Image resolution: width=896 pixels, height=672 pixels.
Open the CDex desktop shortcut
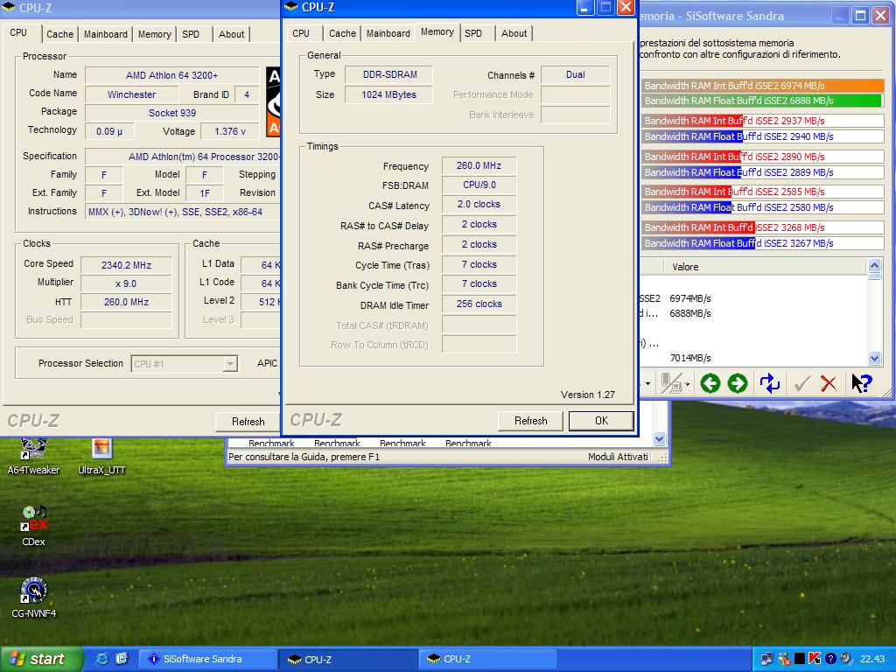tap(34, 526)
